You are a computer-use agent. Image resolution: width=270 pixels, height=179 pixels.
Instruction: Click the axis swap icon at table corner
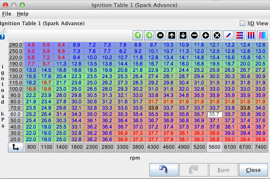point(16,147)
